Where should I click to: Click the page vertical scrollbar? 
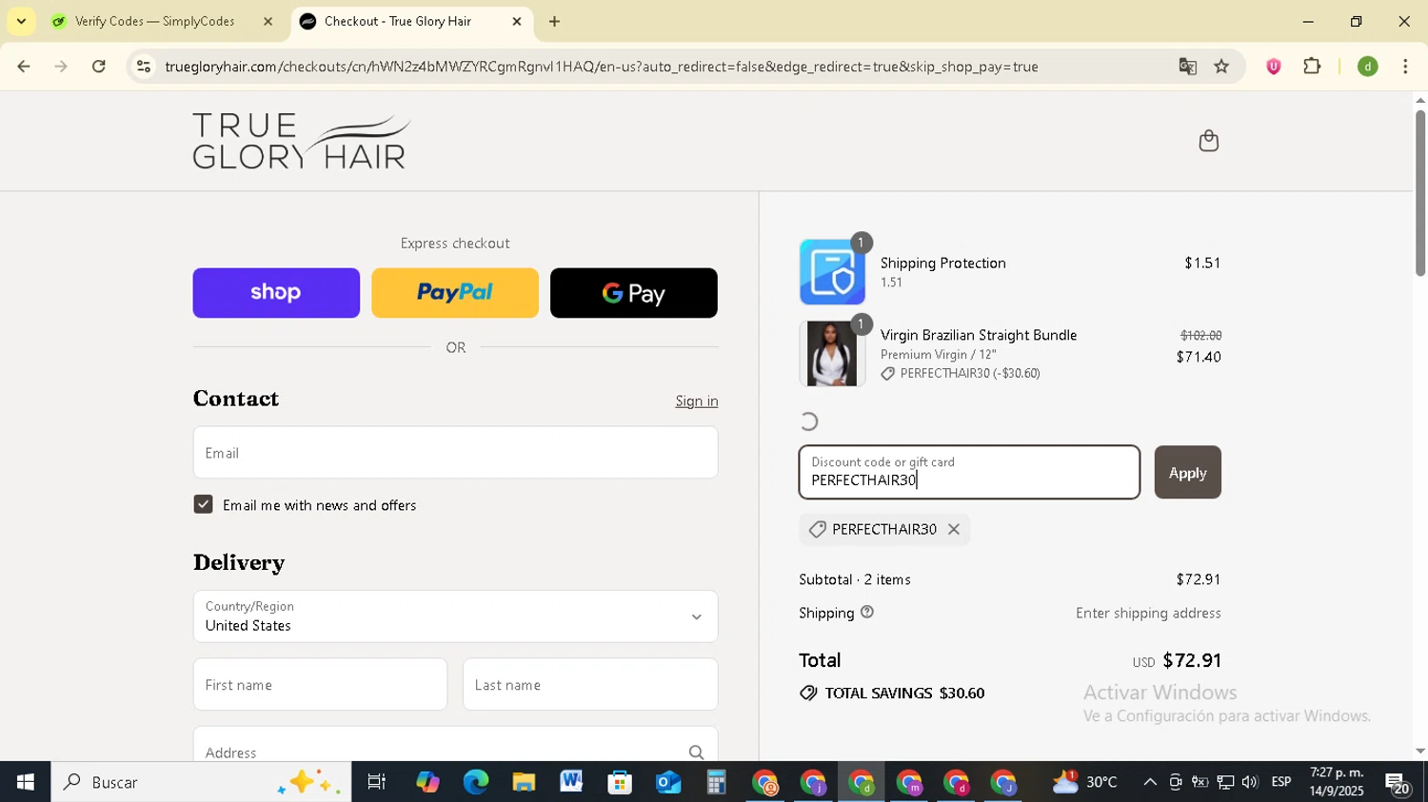(x=1419, y=193)
